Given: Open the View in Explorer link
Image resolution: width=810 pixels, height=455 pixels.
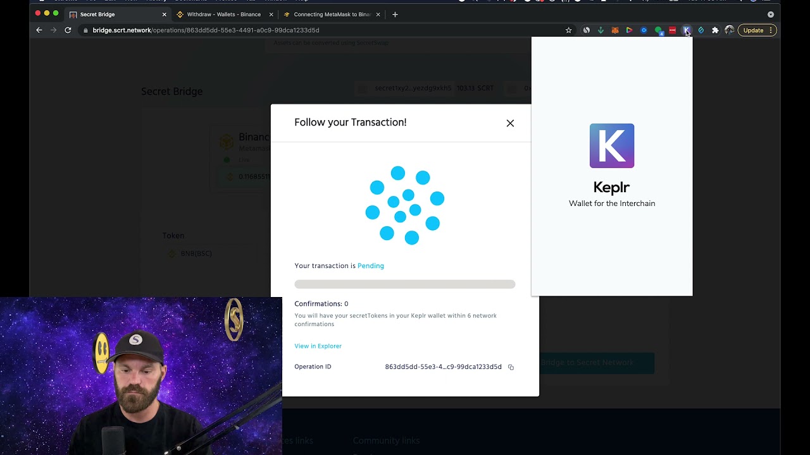Looking at the screenshot, I should pos(318,346).
